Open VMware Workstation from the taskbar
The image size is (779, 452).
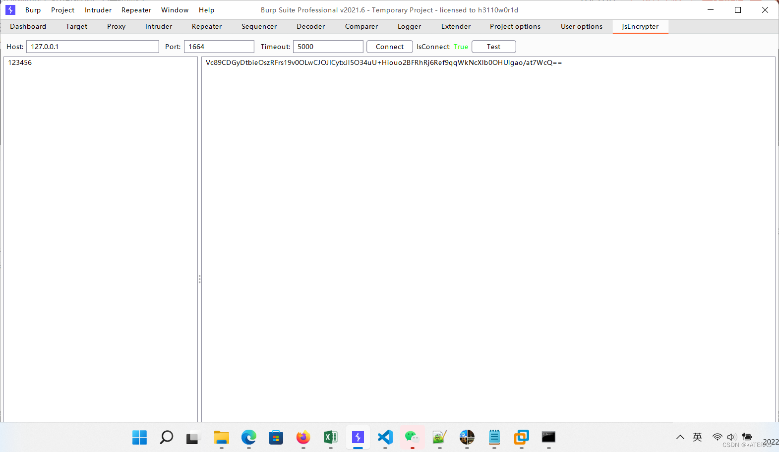522,437
